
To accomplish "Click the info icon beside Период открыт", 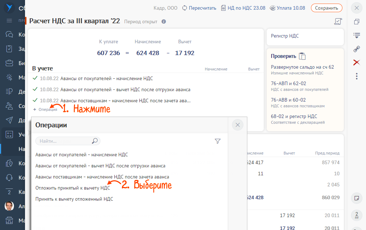I will pyautogui.click(x=164, y=21).
